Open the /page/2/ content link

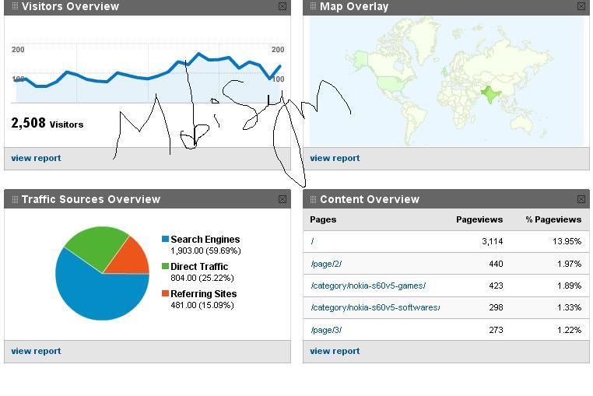point(326,264)
